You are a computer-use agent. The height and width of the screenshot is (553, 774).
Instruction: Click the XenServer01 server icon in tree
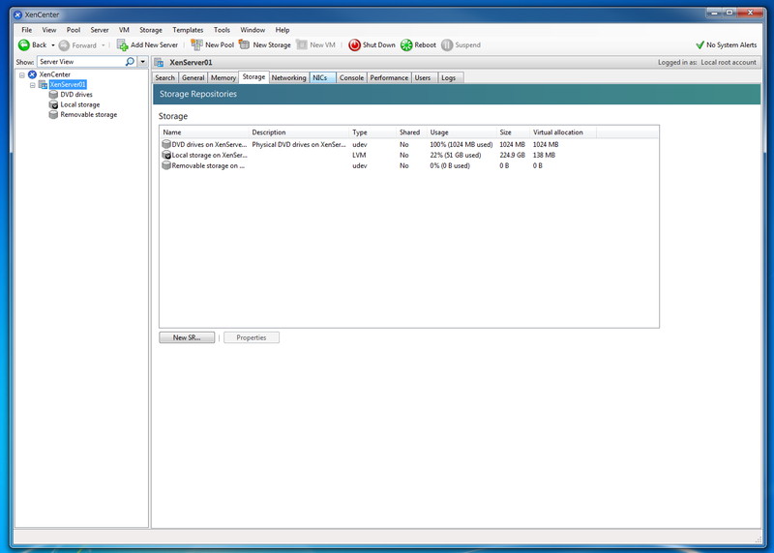pos(43,85)
